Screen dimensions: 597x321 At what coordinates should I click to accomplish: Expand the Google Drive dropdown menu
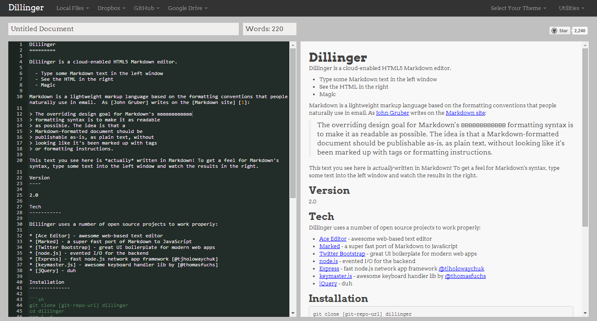pos(188,8)
